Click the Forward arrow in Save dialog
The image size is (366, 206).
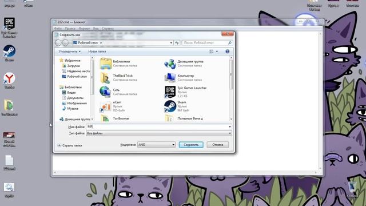click(65, 43)
